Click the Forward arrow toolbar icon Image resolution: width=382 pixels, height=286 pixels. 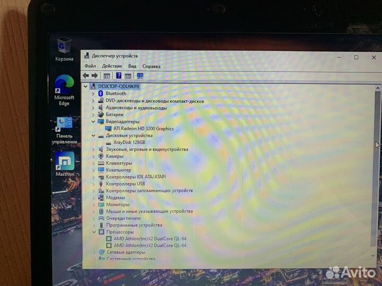94,76
